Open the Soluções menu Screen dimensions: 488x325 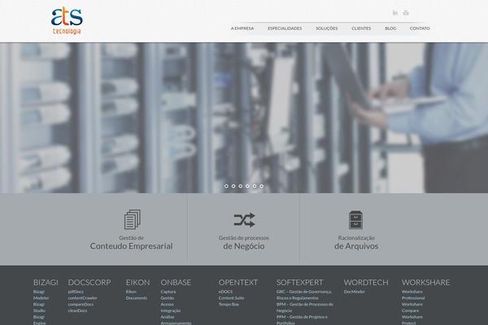point(327,28)
